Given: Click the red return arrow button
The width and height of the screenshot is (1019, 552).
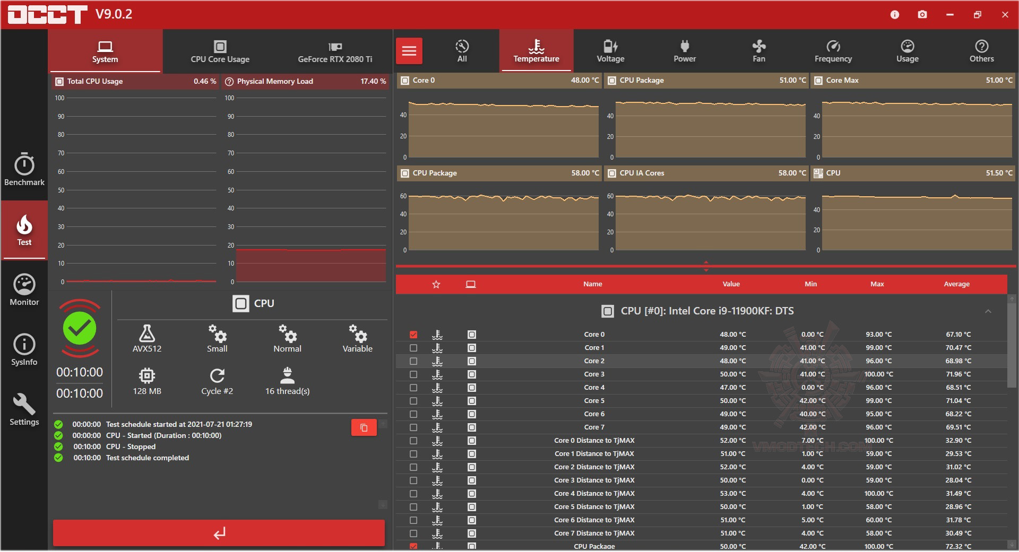Looking at the screenshot, I should 219,533.
